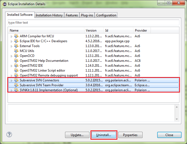Click the Update... button
Screen dimensions: 187x144
click(77, 135)
